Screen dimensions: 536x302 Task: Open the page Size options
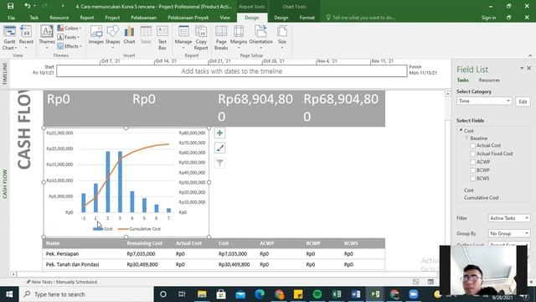[x=282, y=38]
